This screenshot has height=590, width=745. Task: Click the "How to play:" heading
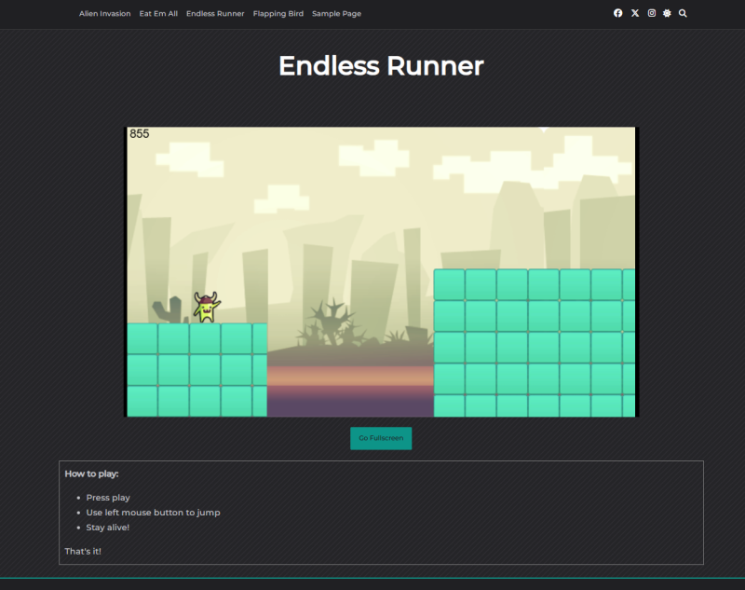coord(91,474)
